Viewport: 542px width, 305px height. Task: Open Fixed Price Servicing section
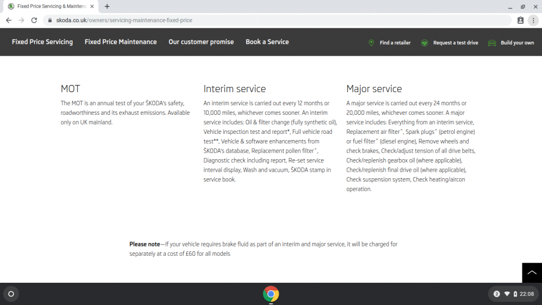[x=42, y=42]
